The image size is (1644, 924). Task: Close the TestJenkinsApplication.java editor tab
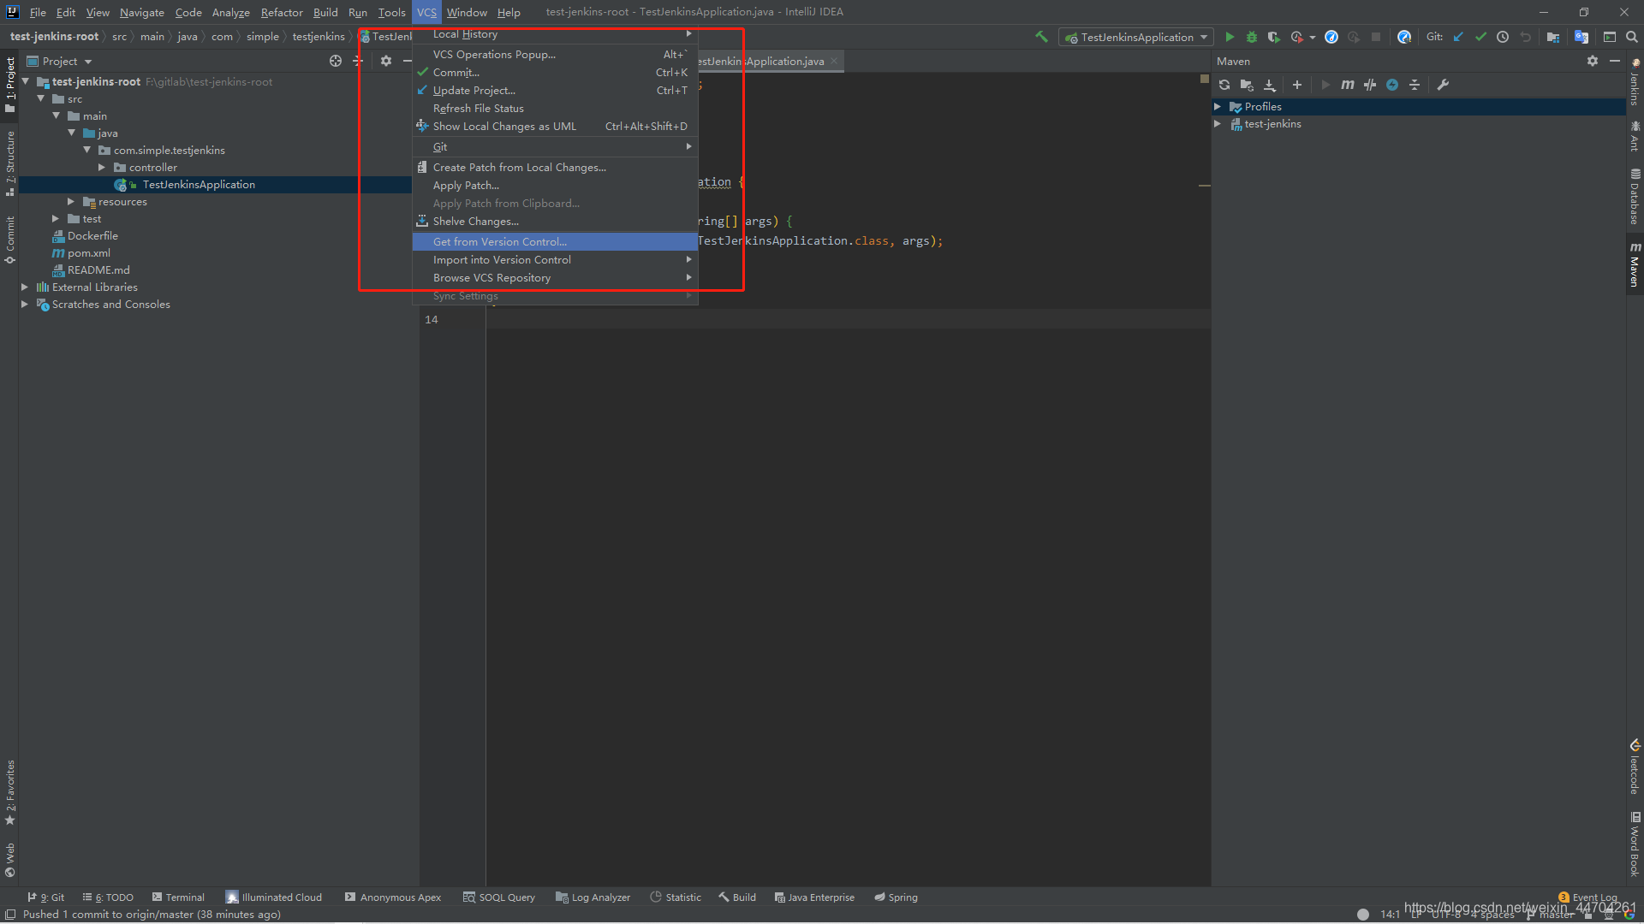tap(833, 61)
